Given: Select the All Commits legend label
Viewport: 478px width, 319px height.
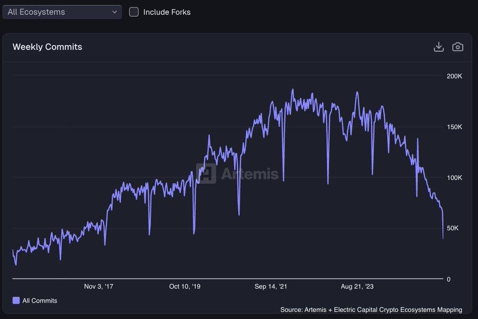Looking at the screenshot, I should tap(39, 300).
